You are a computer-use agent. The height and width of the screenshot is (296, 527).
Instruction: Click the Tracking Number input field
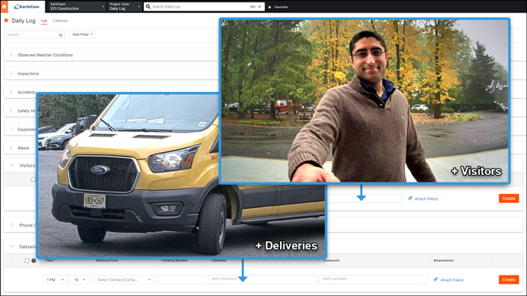coord(181,280)
